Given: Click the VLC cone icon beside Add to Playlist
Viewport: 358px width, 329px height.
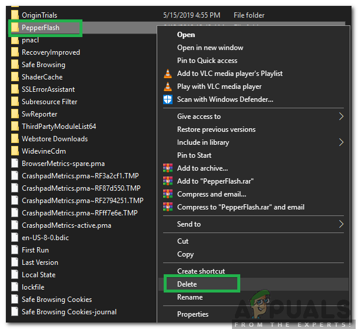Looking at the screenshot, I should (x=167, y=74).
